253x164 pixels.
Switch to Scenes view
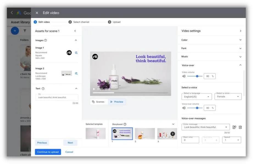[98, 102]
